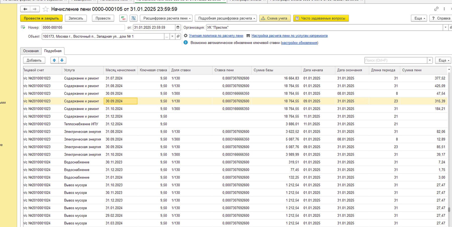This screenshot has width=452, height=227.
Task: Move the row up
Action: pos(54,60)
